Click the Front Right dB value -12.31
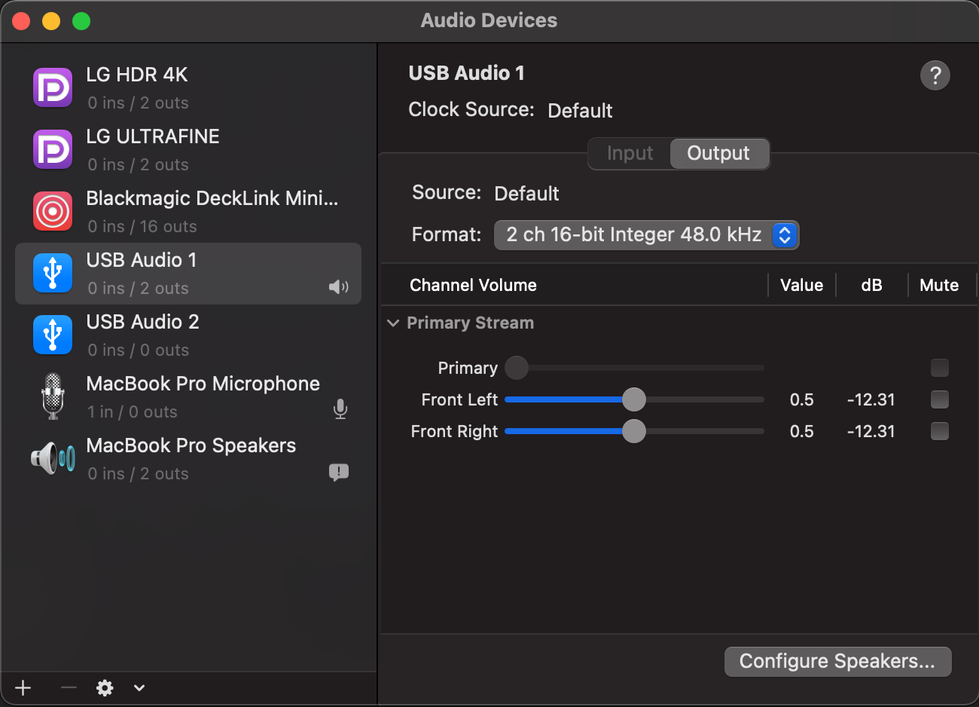 (871, 431)
